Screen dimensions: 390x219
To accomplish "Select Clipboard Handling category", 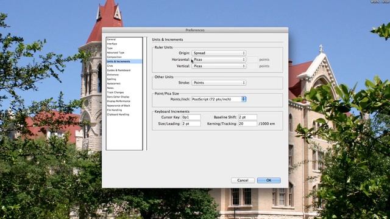I will tap(118, 114).
